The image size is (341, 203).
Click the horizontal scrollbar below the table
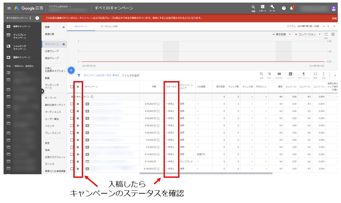pyautogui.click(x=223, y=173)
